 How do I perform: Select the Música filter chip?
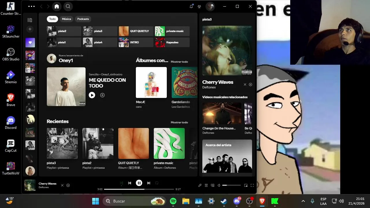pyautogui.click(x=66, y=19)
